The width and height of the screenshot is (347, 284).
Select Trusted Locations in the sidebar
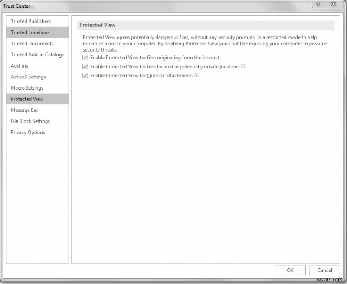pyautogui.click(x=37, y=32)
